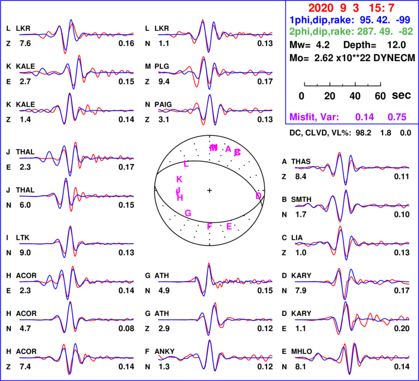Click station marker 'G' on the beachball

click(x=188, y=213)
